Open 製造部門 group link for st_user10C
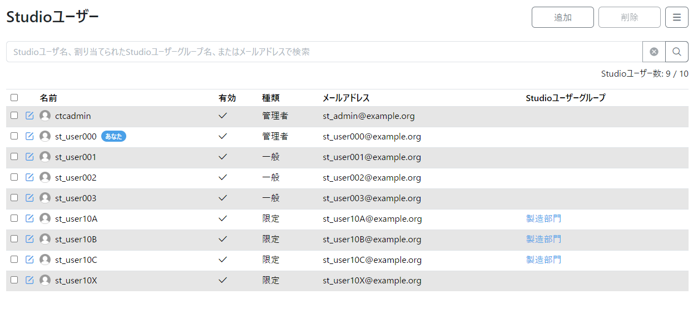Image resolution: width=698 pixels, height=319 pixels. tap(543, 260)
